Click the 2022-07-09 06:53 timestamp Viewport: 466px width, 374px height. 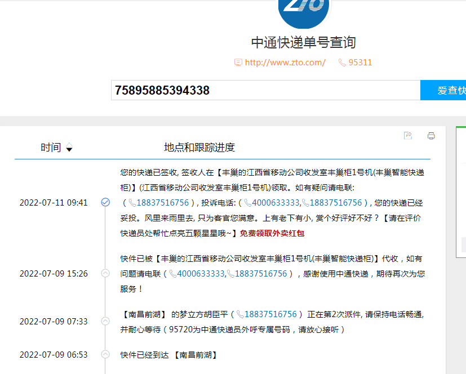pos(54,355)
